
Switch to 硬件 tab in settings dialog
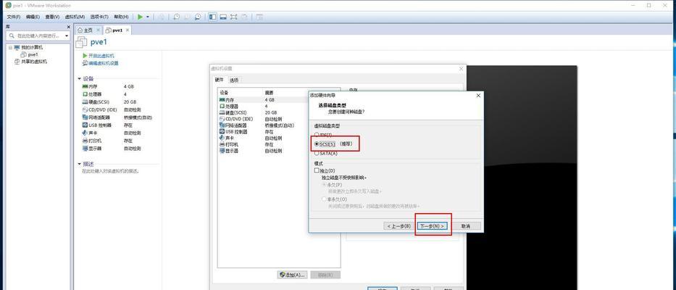220,80
